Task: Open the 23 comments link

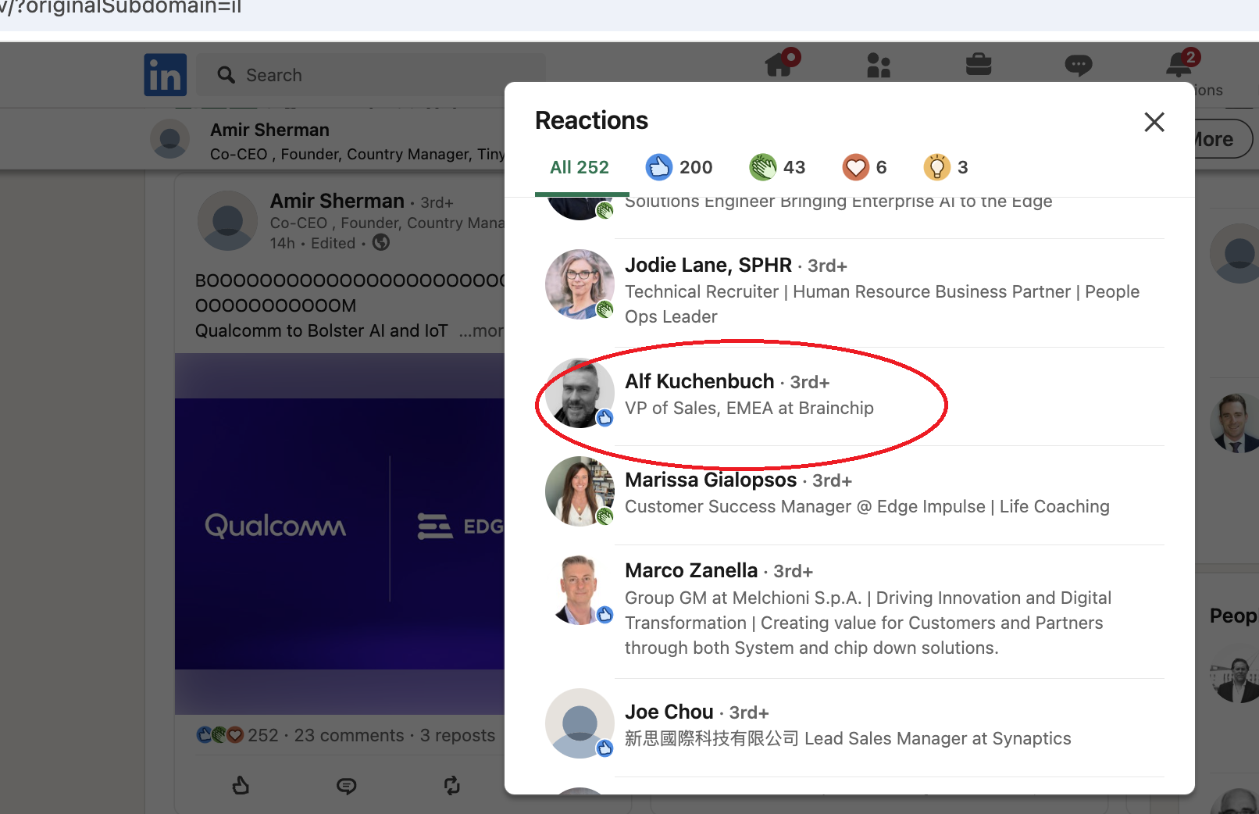Action: 349,735
